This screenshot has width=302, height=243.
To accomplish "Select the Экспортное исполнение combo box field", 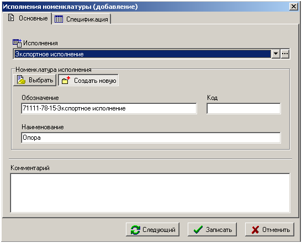I will click(x=142, y=54).
